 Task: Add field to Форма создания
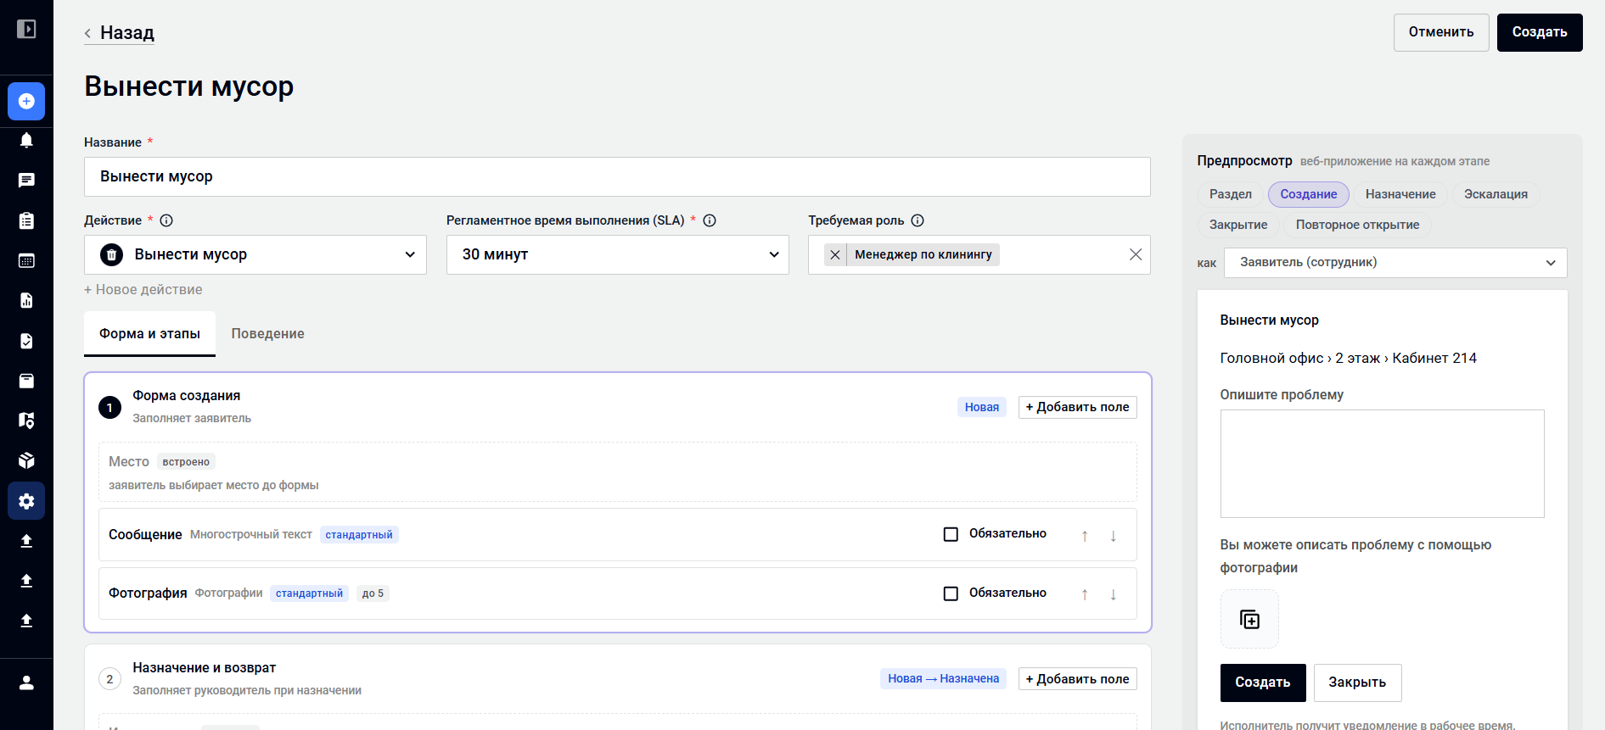[x=1077, y=407]
